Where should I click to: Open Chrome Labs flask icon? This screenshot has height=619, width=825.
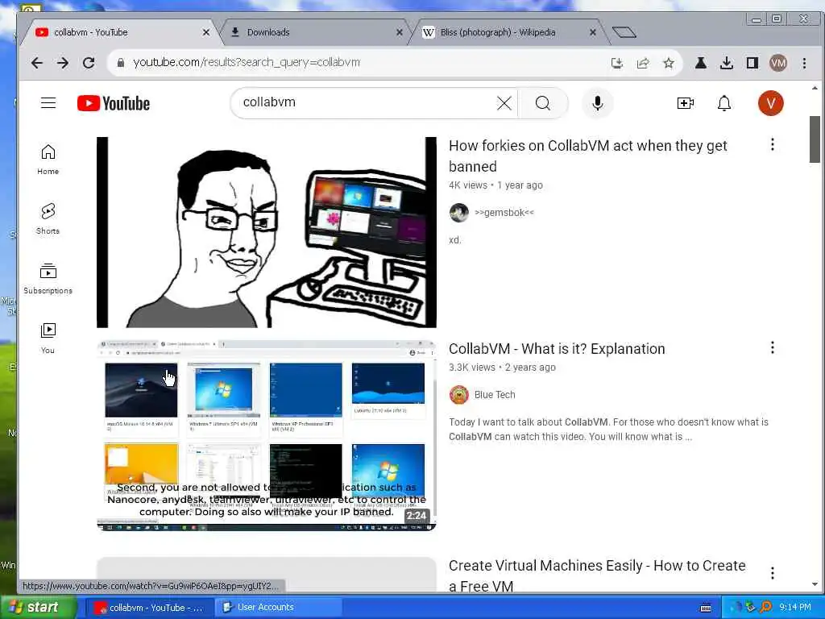coord(701,63)
